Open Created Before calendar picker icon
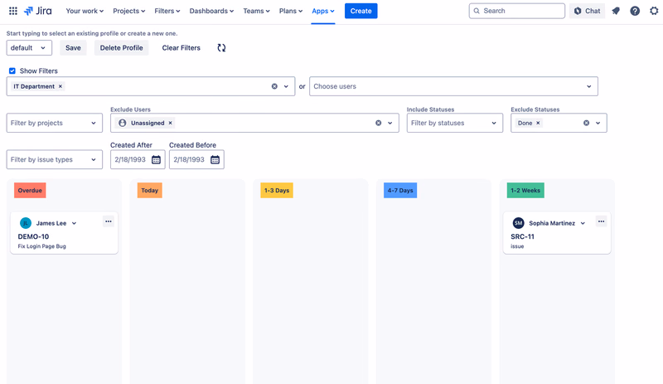663x384 pixels. [x=215, y=159]
